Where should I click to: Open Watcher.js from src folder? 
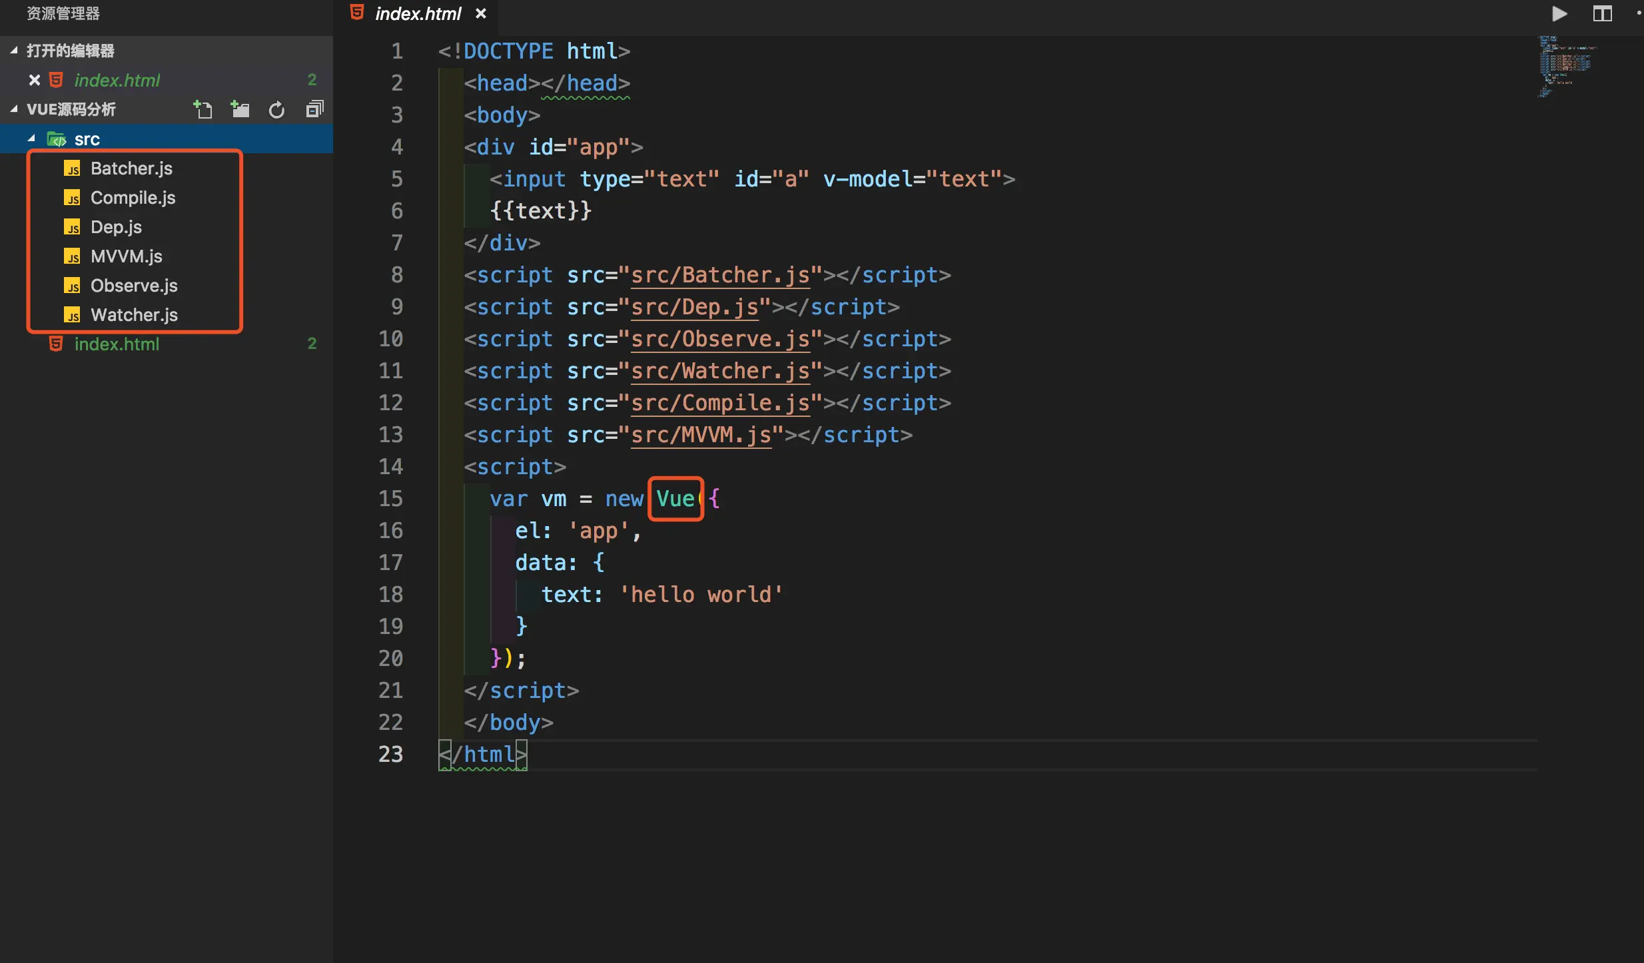point(134,315)
